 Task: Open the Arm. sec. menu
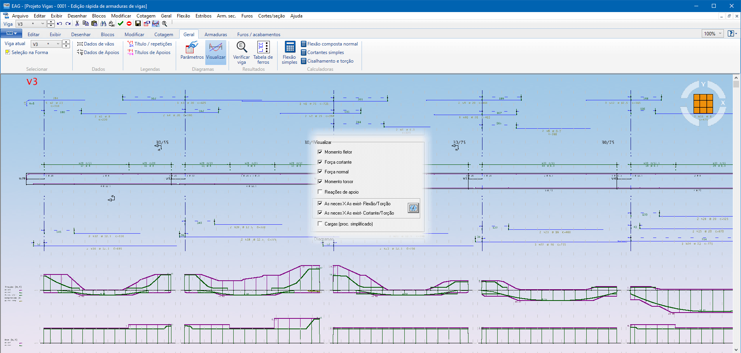(x=226, y=16)
